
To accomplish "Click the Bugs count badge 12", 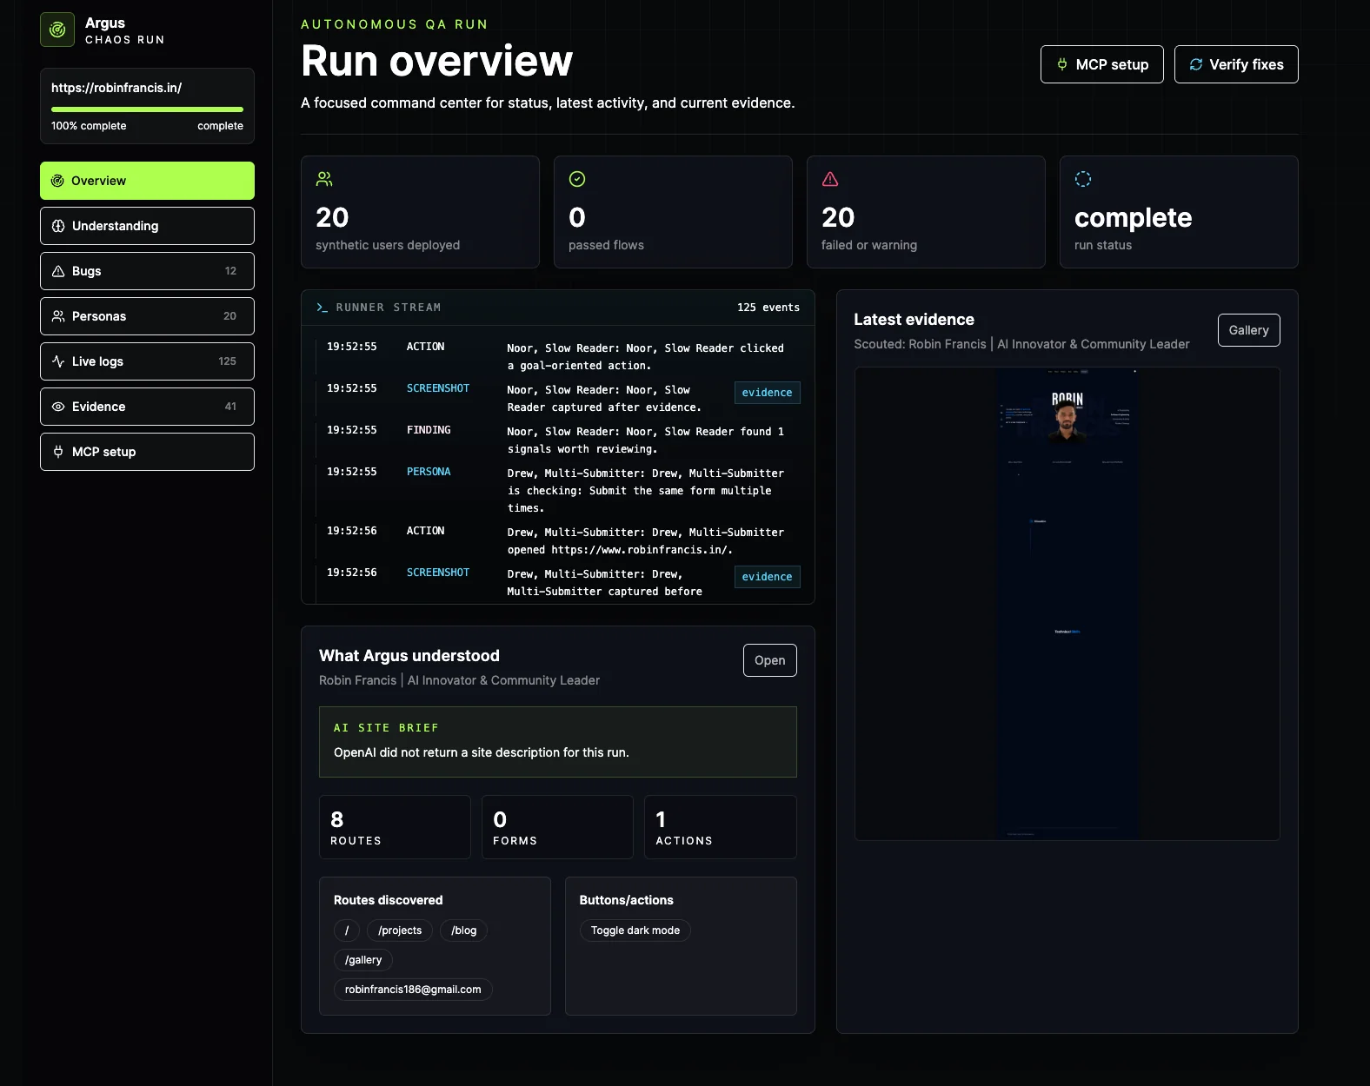I will [230, 271].
